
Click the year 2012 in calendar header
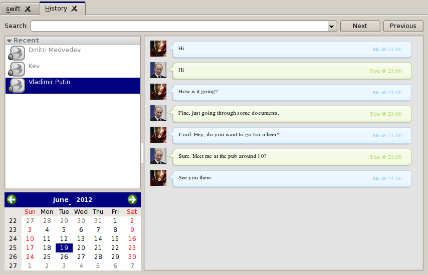pos(84,200)
